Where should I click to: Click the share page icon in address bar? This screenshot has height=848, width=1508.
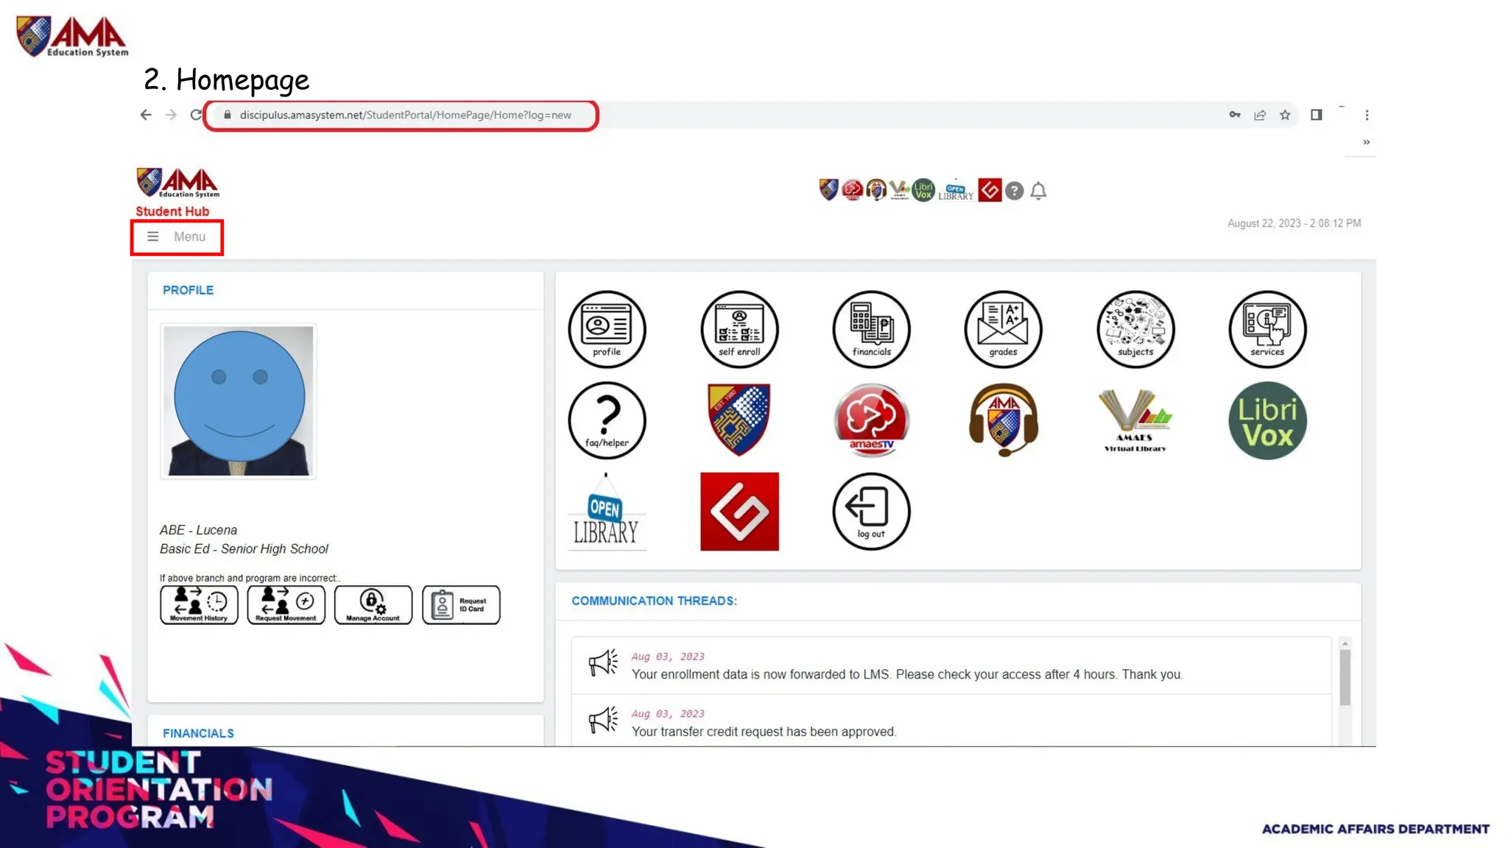click(1260, 116)
